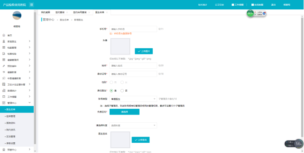
Task: Expand the 健康教育 menu chevron
Action: click(x=30, y=72)
